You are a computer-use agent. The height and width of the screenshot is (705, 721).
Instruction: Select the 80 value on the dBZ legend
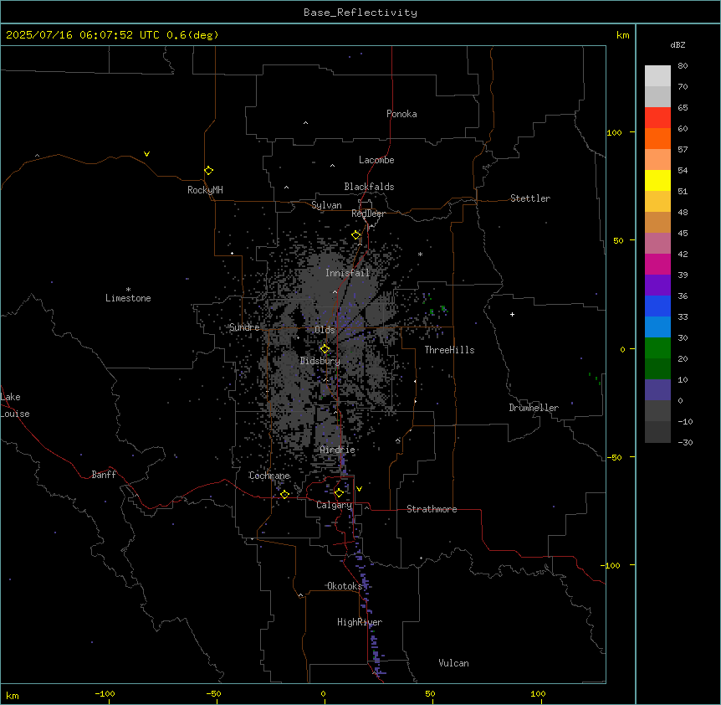pyautogui.click(x=683, y=66)
